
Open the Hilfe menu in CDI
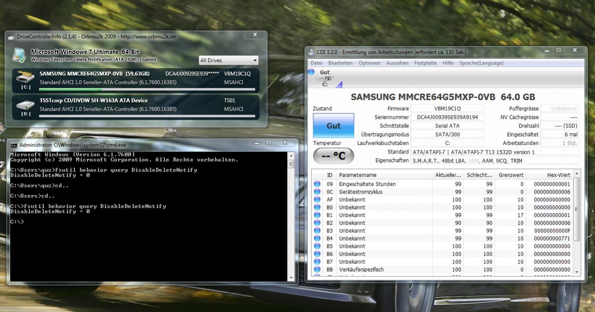[x=448, y=63]
